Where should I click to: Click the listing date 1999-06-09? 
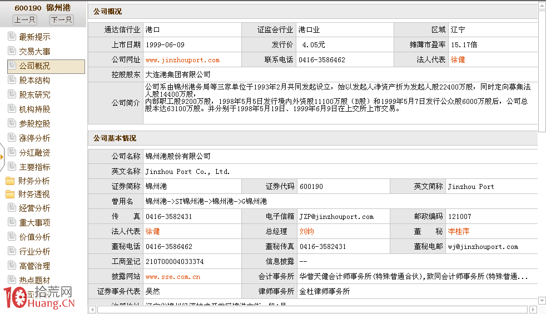click(x=165, y=45)
